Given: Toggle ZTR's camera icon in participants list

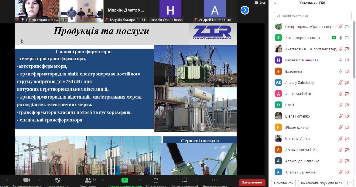Looking at the screenshot, I should point(347,38).
